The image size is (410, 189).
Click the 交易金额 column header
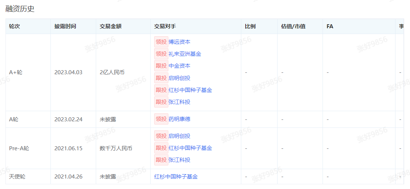111,26
